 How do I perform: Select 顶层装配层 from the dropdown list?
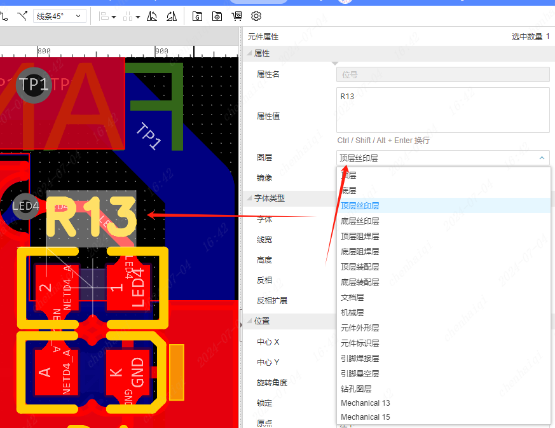pos(360,267)
